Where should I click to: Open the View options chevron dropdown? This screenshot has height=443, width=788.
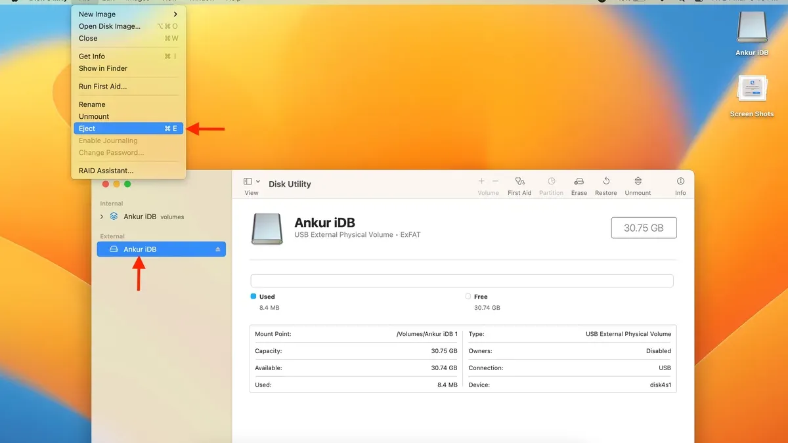click(x=258, y=181)
